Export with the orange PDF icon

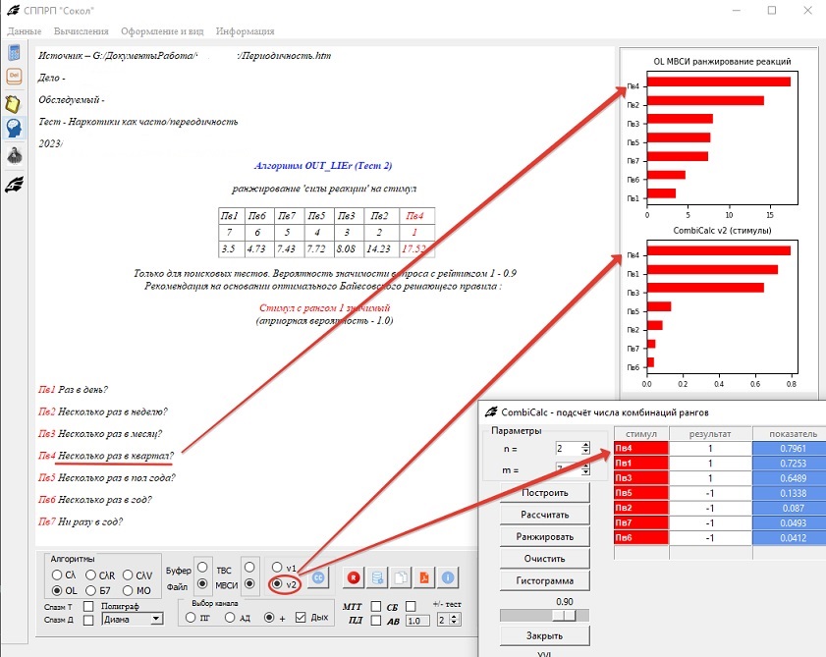tap(424, 578)
